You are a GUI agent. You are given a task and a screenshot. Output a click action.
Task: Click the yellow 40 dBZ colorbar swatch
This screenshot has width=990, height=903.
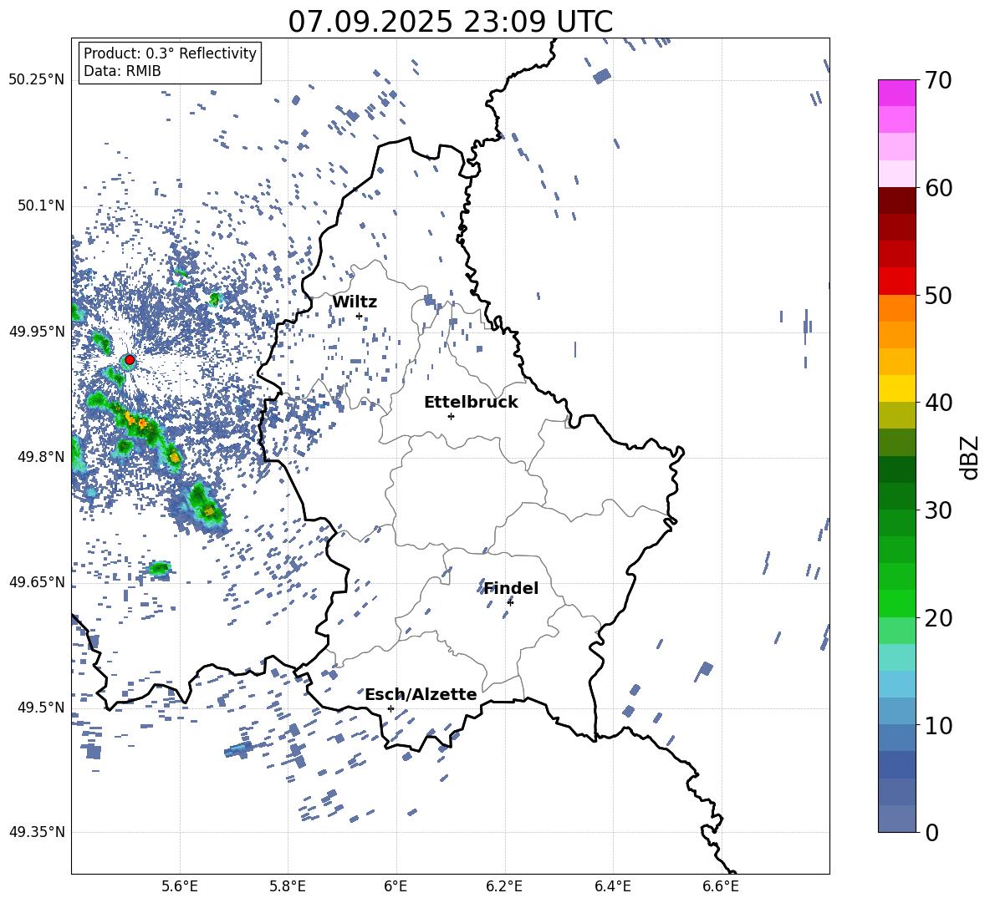tap(896, 388)
